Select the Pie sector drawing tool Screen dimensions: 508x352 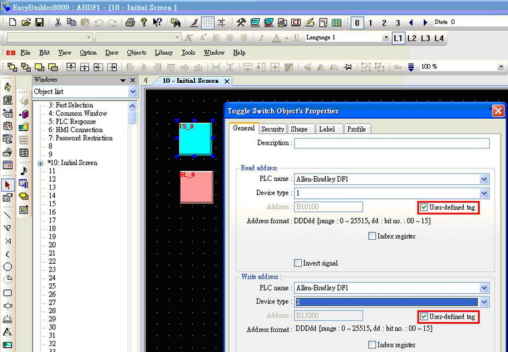coord(7,280)
